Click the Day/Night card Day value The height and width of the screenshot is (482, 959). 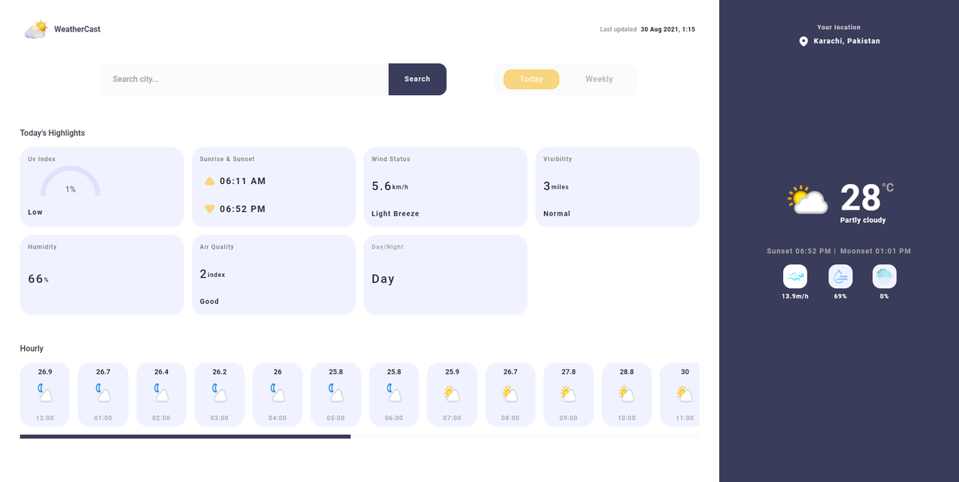point(383,279)
